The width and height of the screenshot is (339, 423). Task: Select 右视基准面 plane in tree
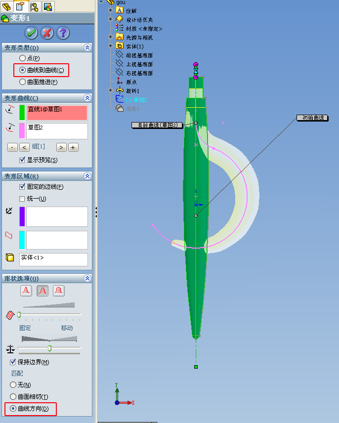[x=139, y=73]
